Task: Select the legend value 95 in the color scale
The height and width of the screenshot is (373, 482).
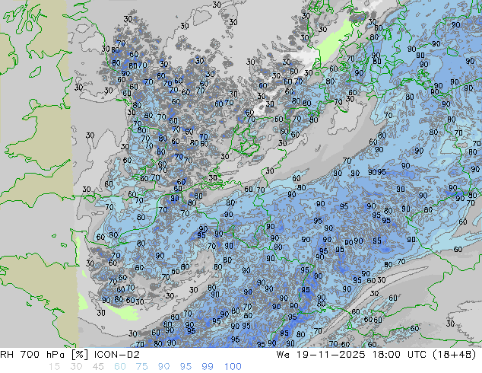Action: coord(186,367)
